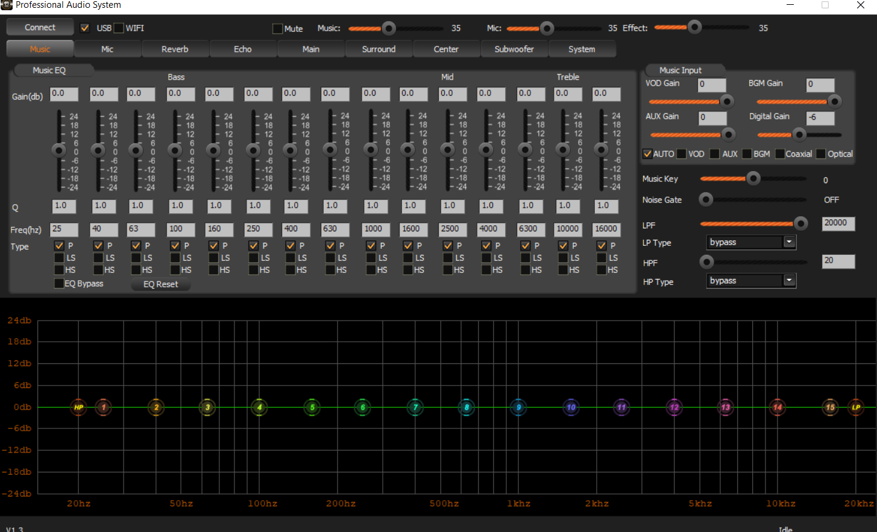
Task: Select EQ band node 1 on the graph
Action: pyautogui.click(x=103, y=407)
